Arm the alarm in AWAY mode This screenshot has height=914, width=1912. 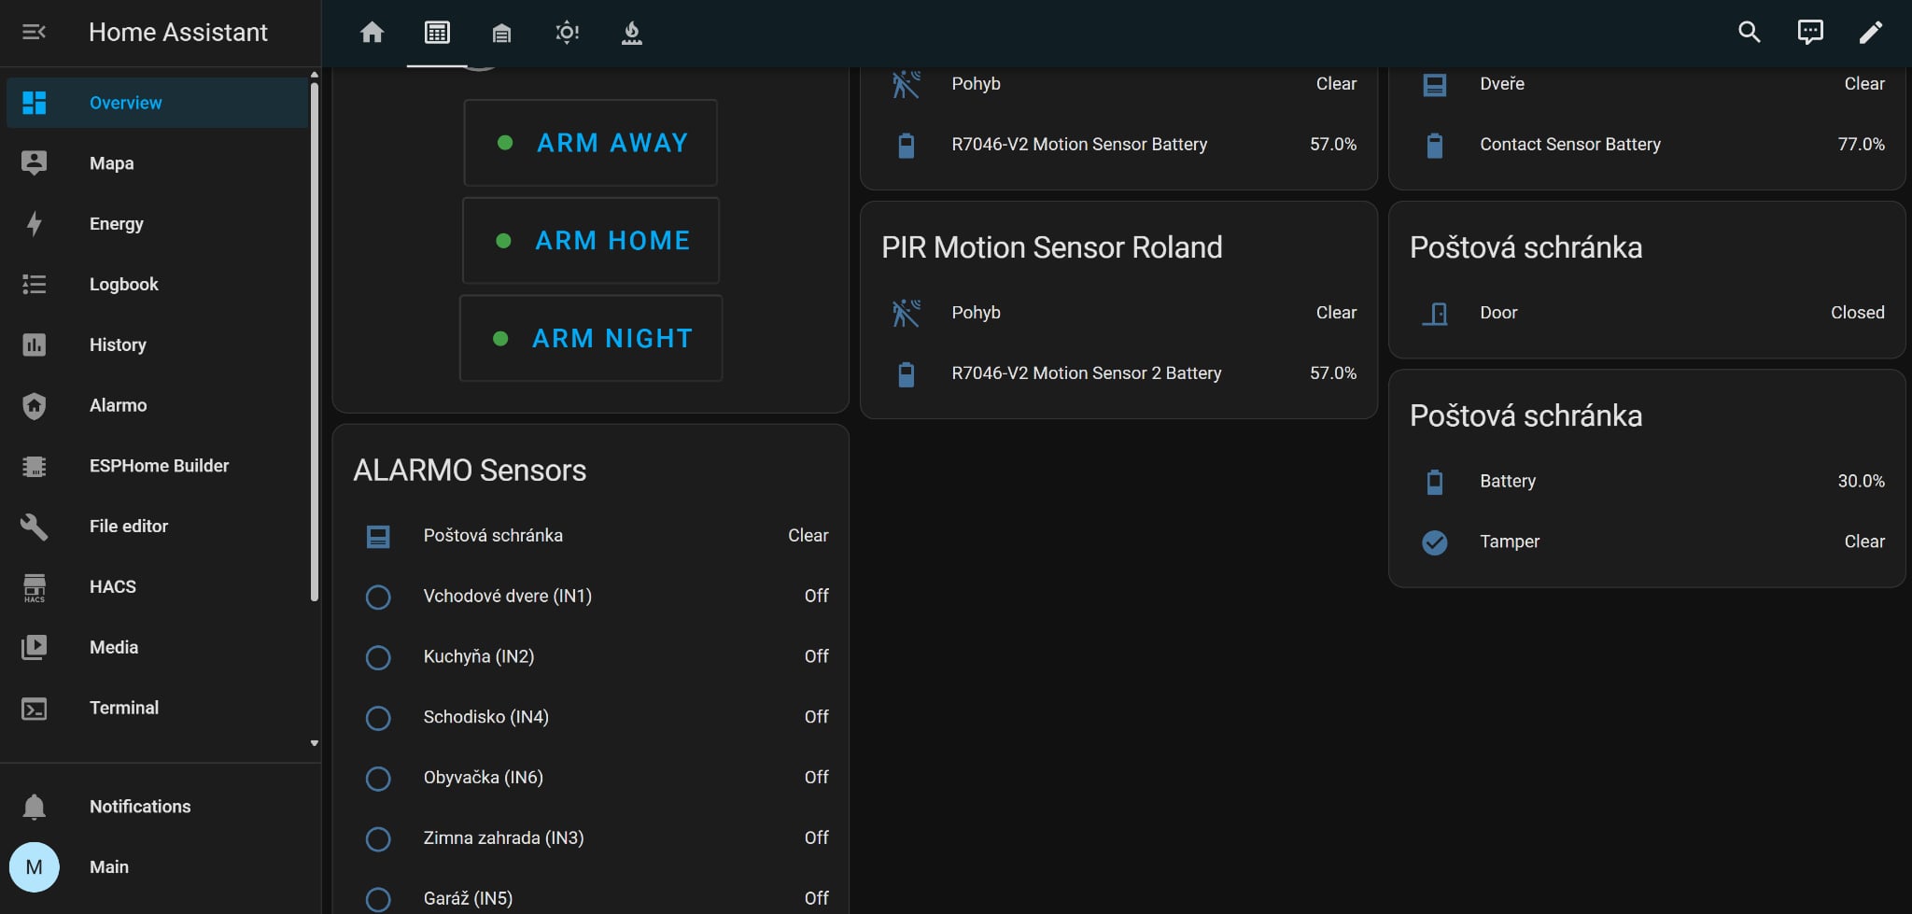pyautogui.click(x=590, y=143)
